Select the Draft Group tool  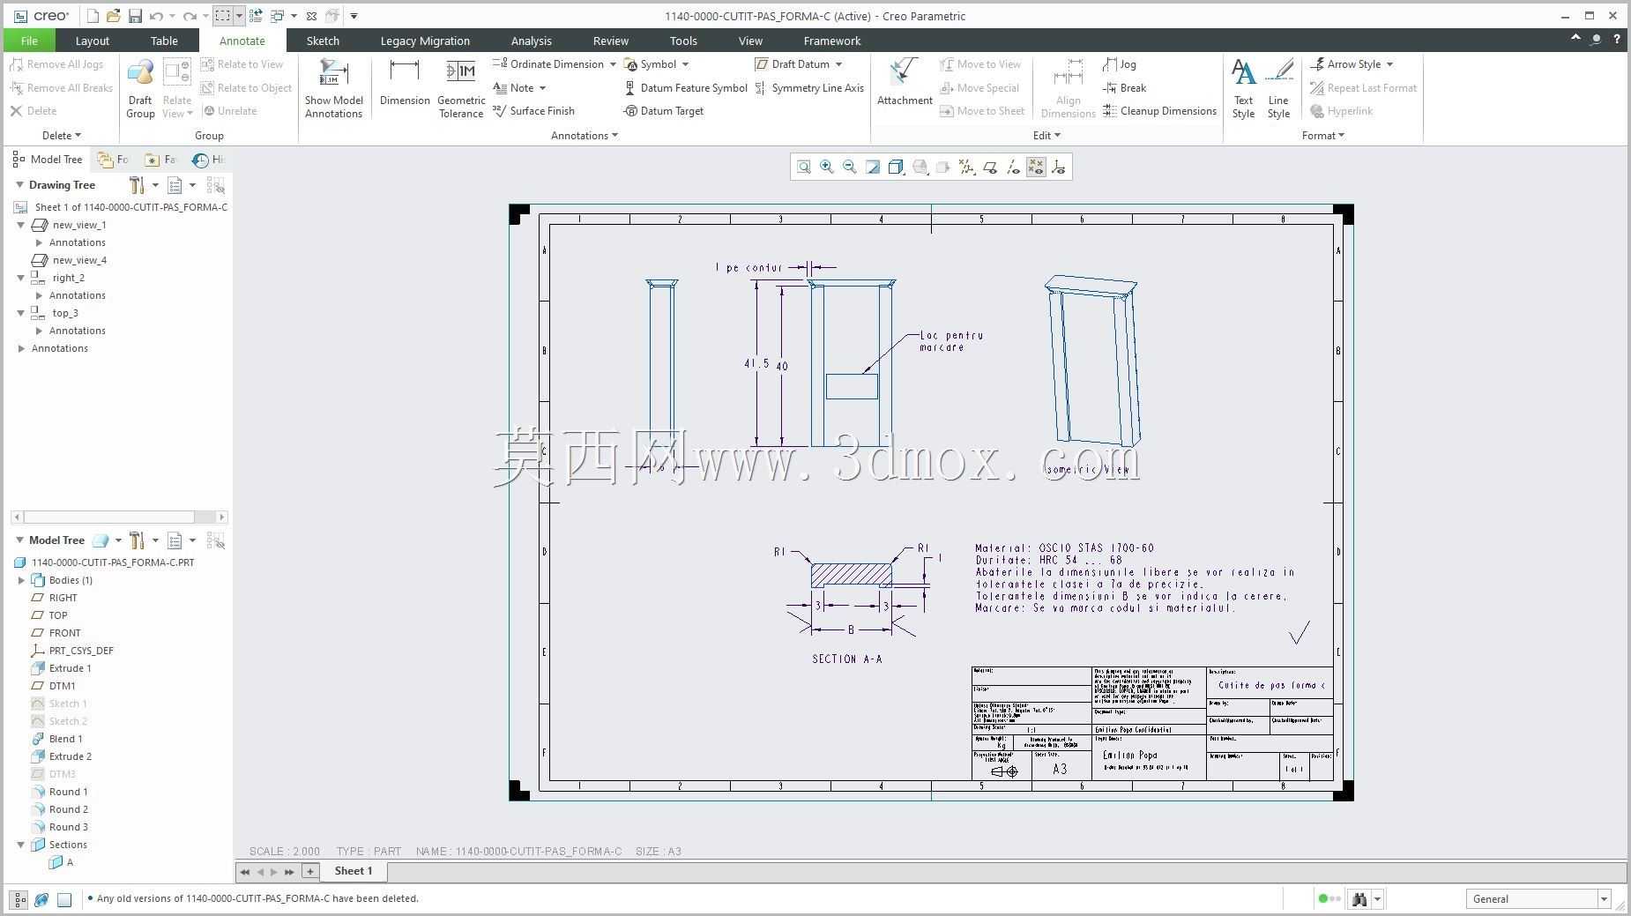click(140, 88)
